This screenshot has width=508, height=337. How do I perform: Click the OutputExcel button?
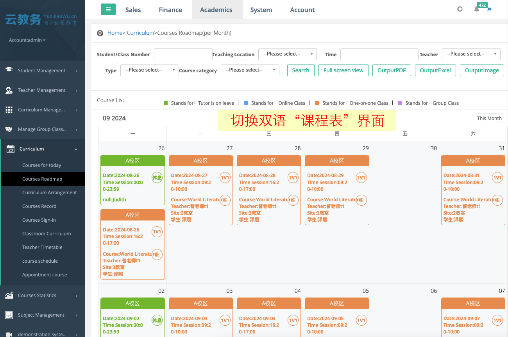(x=435, y=70)
